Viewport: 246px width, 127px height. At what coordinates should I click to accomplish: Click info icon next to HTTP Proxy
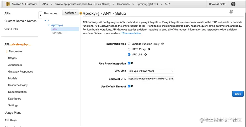[149, 49]
